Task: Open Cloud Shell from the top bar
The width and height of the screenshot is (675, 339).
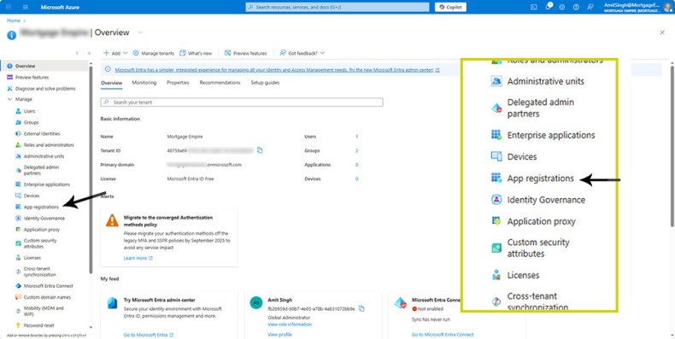Action: click(x=534, y=7)
